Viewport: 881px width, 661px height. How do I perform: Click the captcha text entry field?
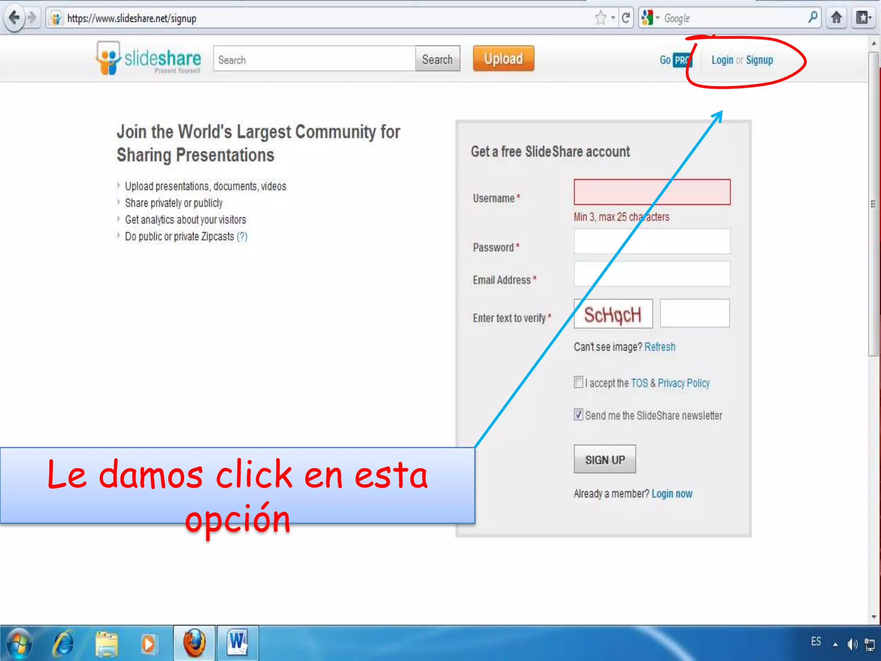click(x=695, y=313)
